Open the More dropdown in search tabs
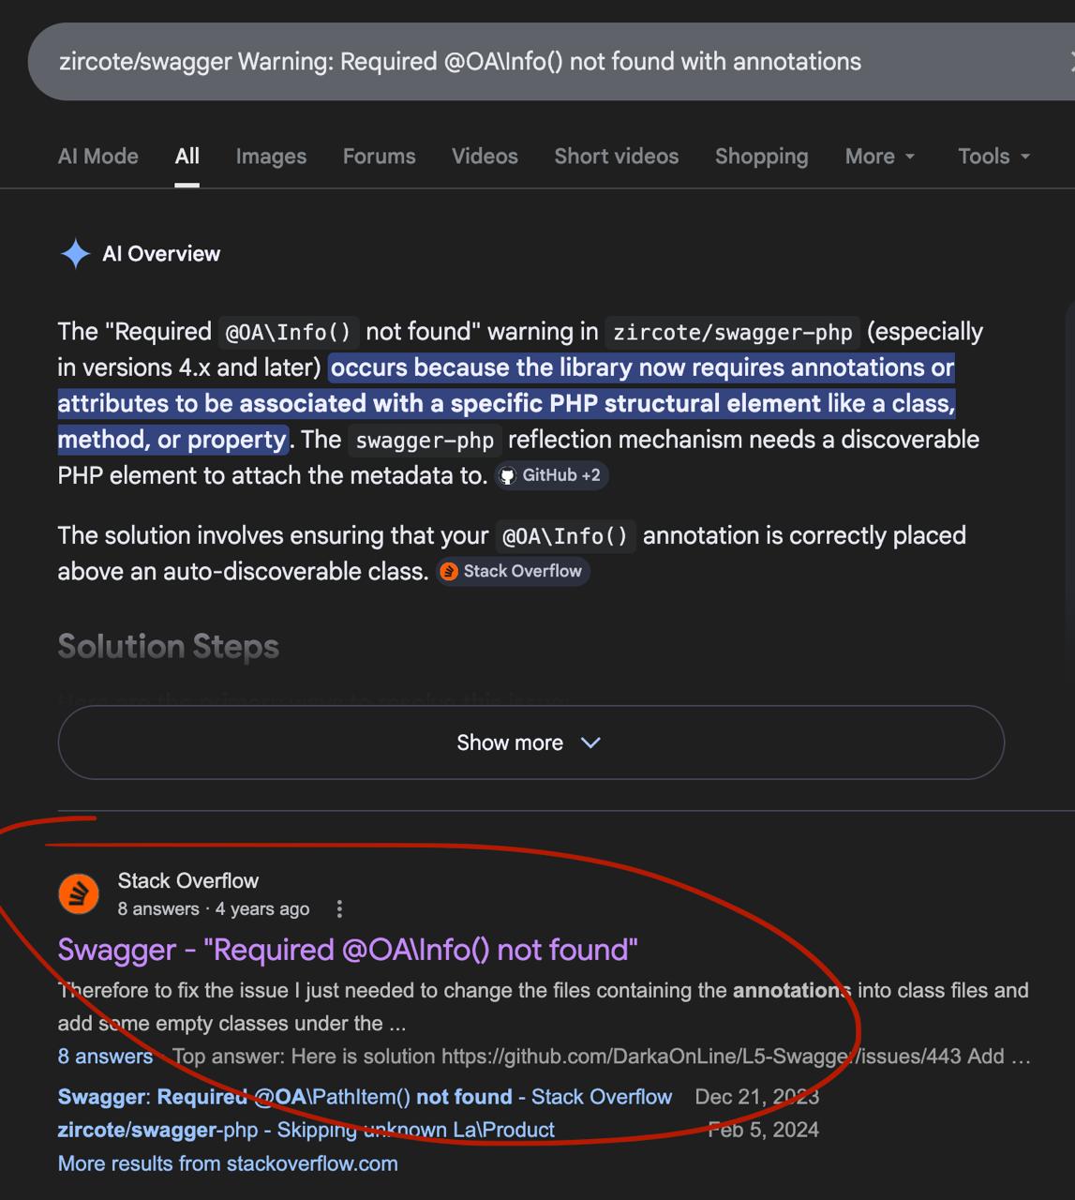Image resolution: width=1075 pixels, height=1200 pixels. (x=879, y=157)
